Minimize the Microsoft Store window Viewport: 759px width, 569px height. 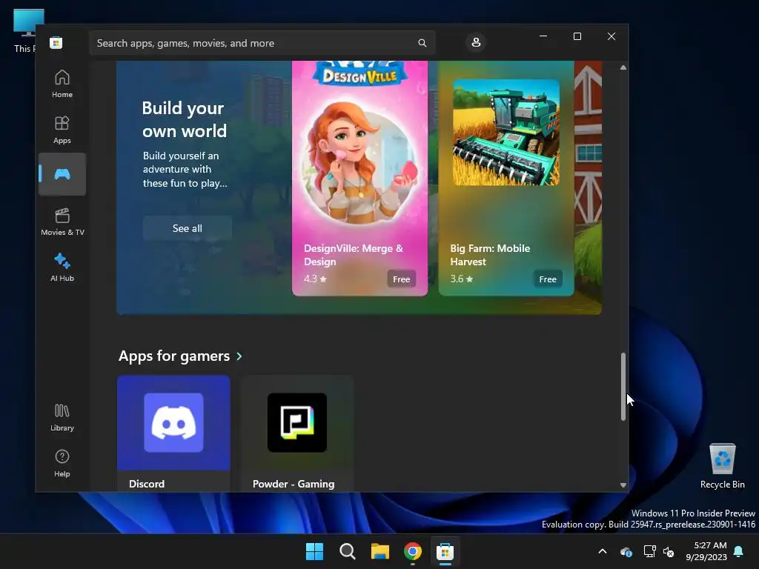pos(543,36)
